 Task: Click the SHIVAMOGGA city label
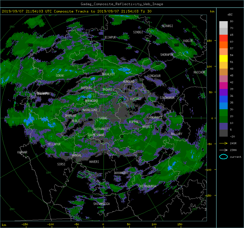pos(101,204)
